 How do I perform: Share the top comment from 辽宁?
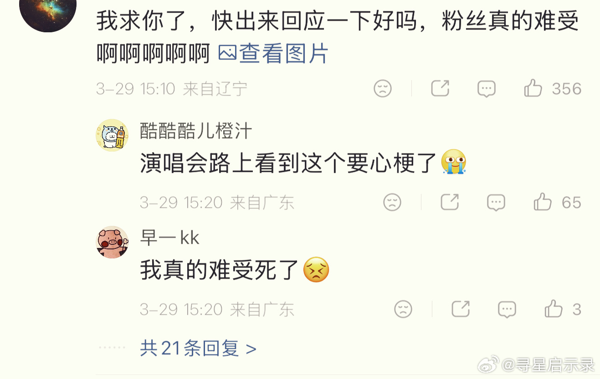pyautogui.click(x=440, y=88)
